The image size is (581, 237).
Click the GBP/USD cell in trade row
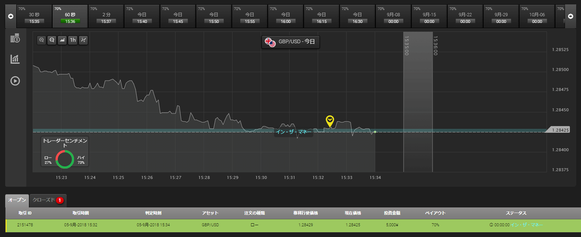(x=210, y=225)
